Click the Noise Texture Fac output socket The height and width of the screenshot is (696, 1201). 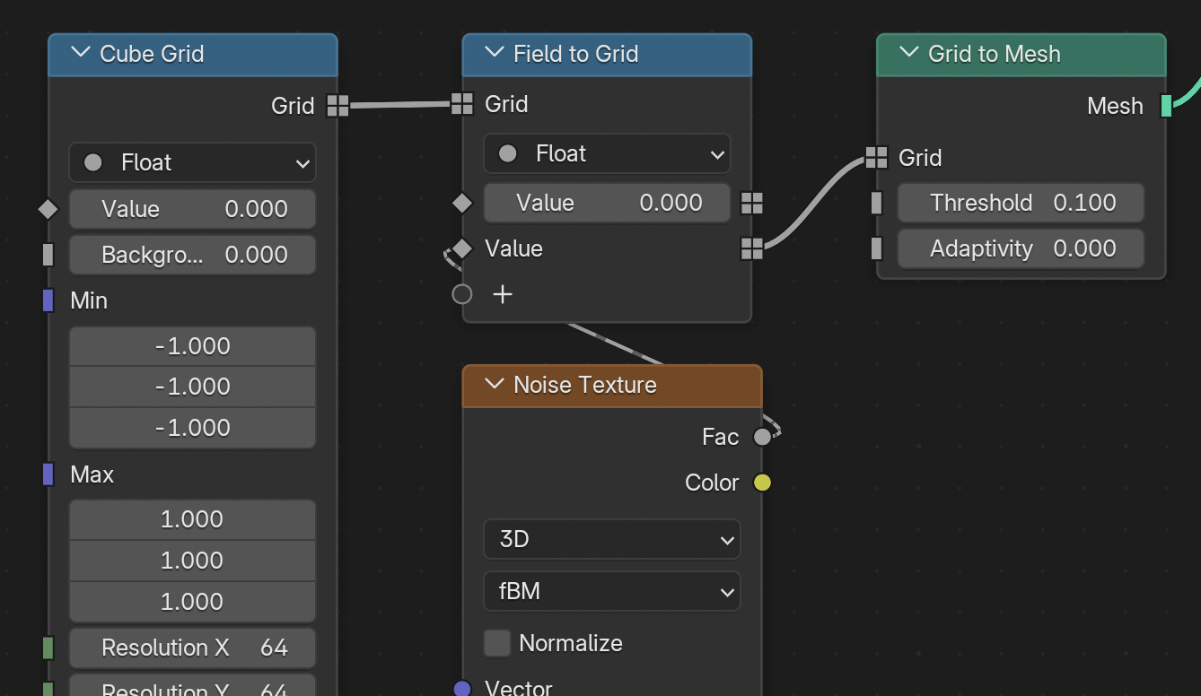pos(762,437)
